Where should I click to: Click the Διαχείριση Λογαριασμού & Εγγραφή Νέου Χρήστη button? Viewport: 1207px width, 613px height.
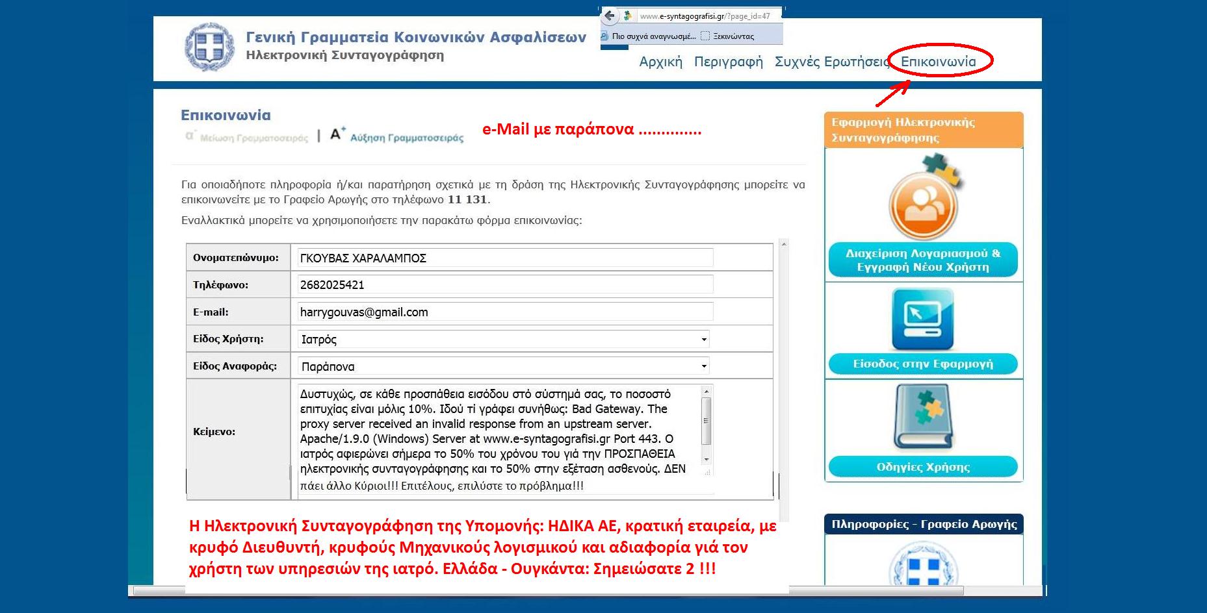(x=923, y=260)
